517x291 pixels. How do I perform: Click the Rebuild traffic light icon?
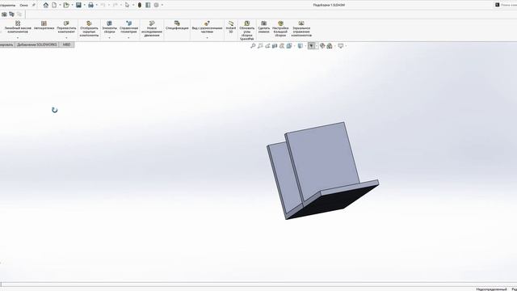tap(140, 5)
